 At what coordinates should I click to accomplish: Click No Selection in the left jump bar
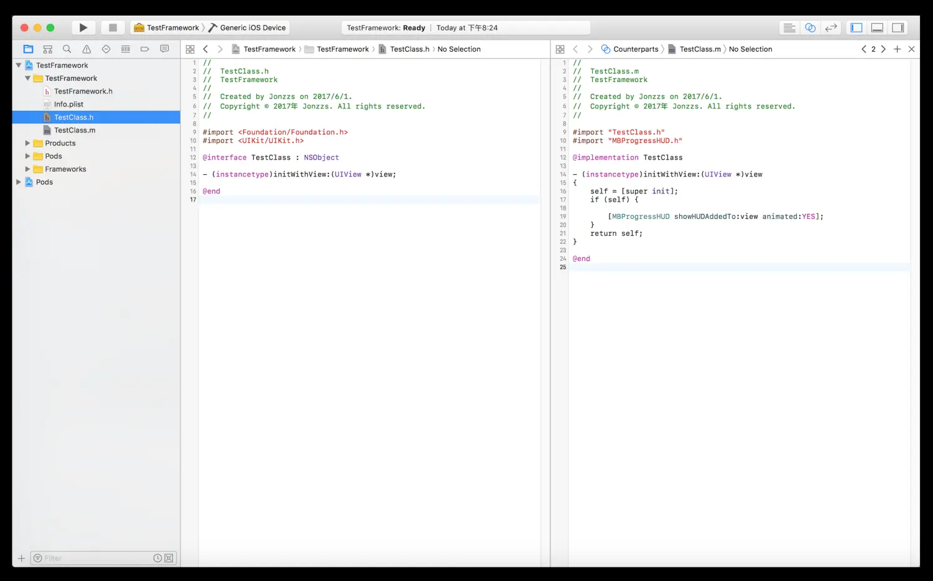459,49
